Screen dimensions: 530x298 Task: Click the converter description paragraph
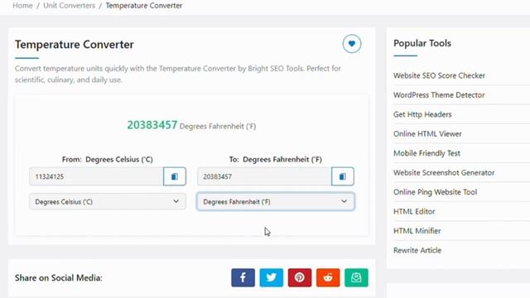(x=178, y=74)
